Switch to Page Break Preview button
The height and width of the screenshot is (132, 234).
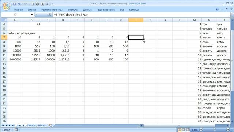coord(188,130)
